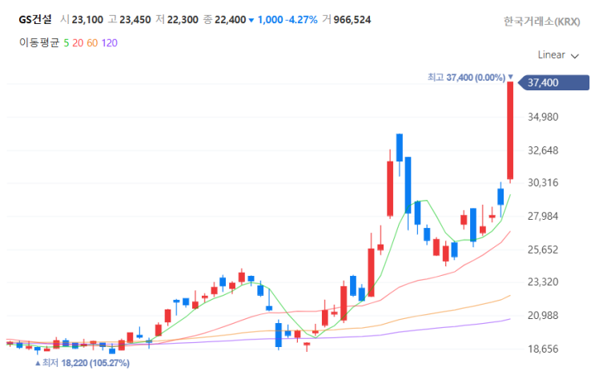Click the closing price 22,400 value
Viewport: 595px width, 371px height.
[x=231, y=20]
